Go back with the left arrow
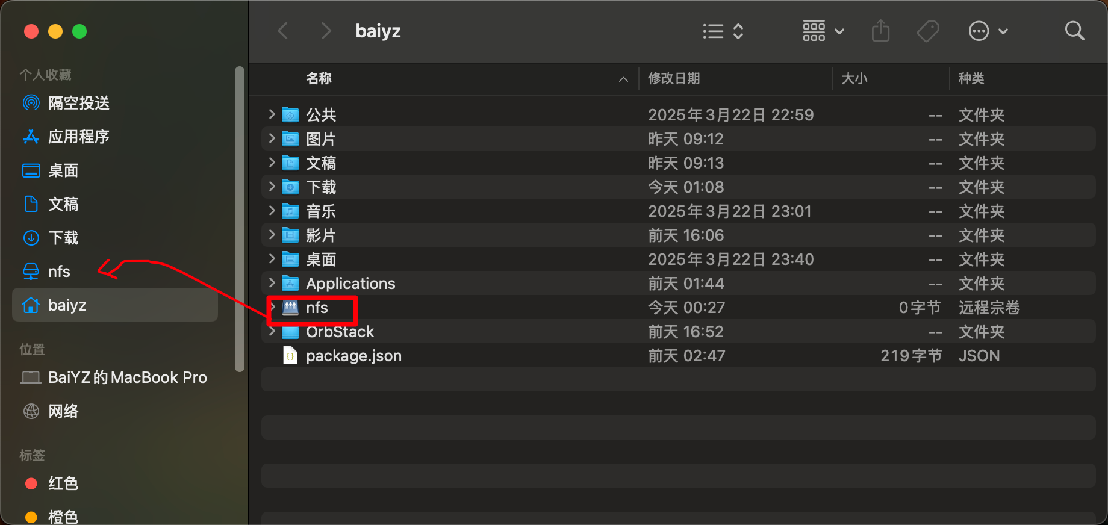 [283, 31]
